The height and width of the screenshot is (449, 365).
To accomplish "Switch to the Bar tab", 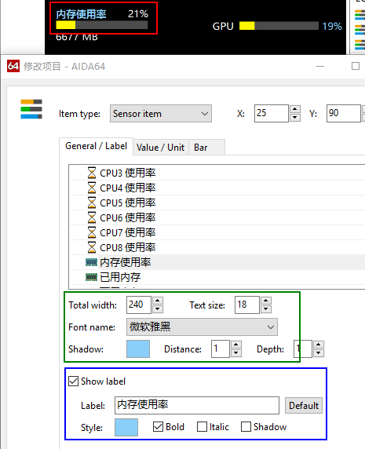I will (x=201, y=148).
